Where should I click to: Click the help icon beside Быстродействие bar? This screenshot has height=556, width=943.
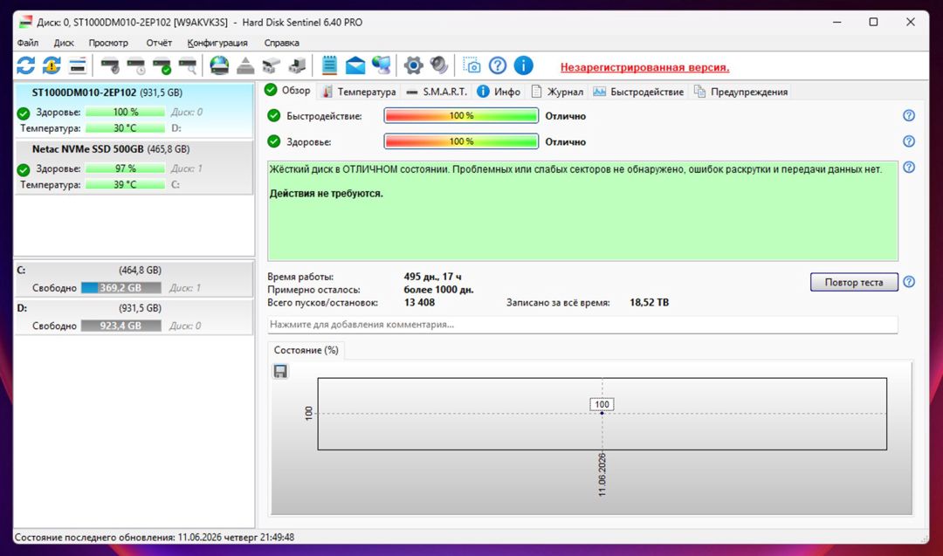tap(909, 115)
